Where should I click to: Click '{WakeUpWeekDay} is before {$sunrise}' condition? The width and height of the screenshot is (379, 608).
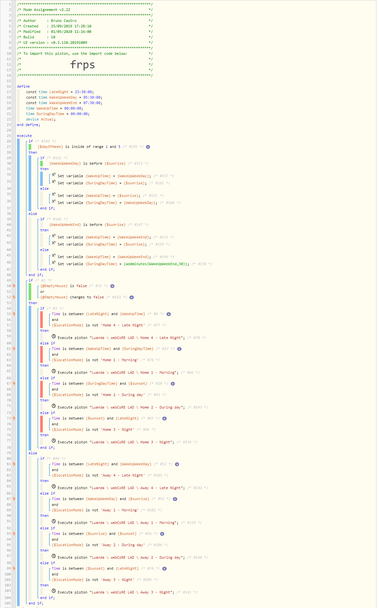(x=88, y=164)
